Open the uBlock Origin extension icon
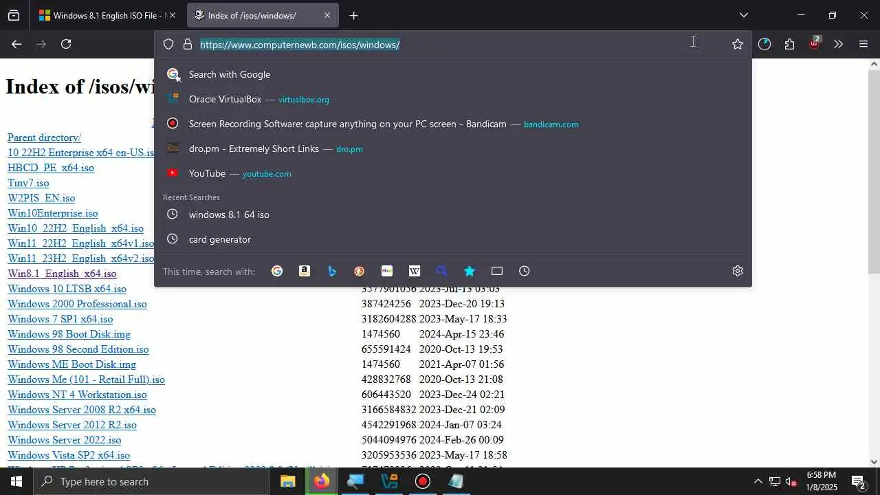The height and width of the screenshot is (495, 880). coord(815,43)
